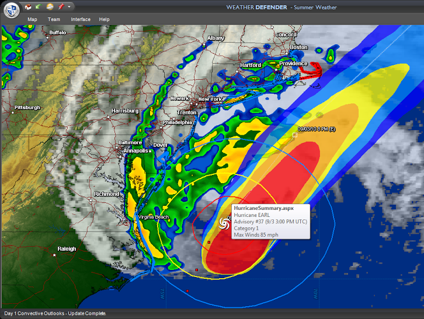Image resolution: width=424 pixels, height=319 pixels.
Task: Click the Trenton city label
Action: 187,113
